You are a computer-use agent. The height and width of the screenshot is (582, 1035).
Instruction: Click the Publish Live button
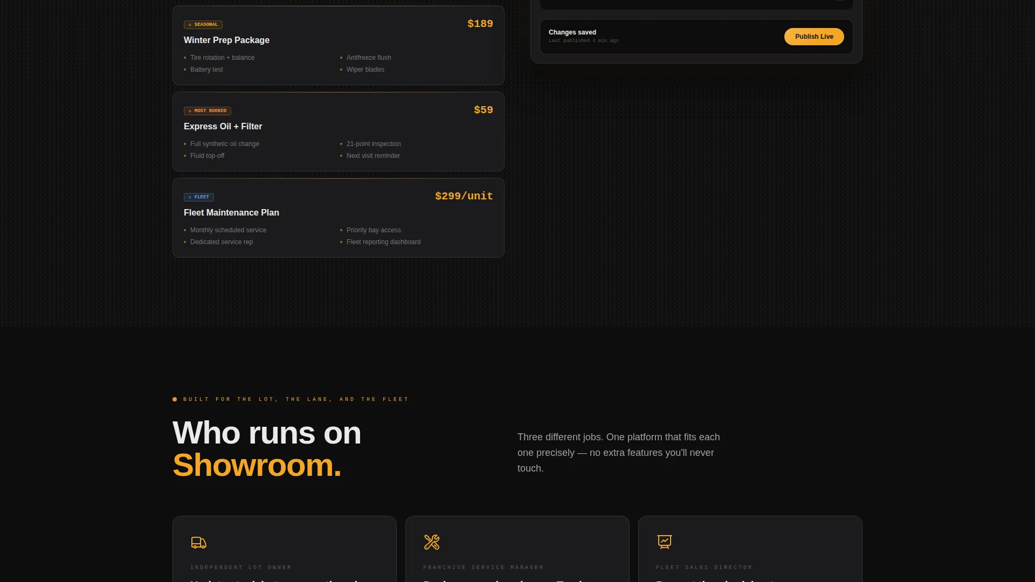814,37
